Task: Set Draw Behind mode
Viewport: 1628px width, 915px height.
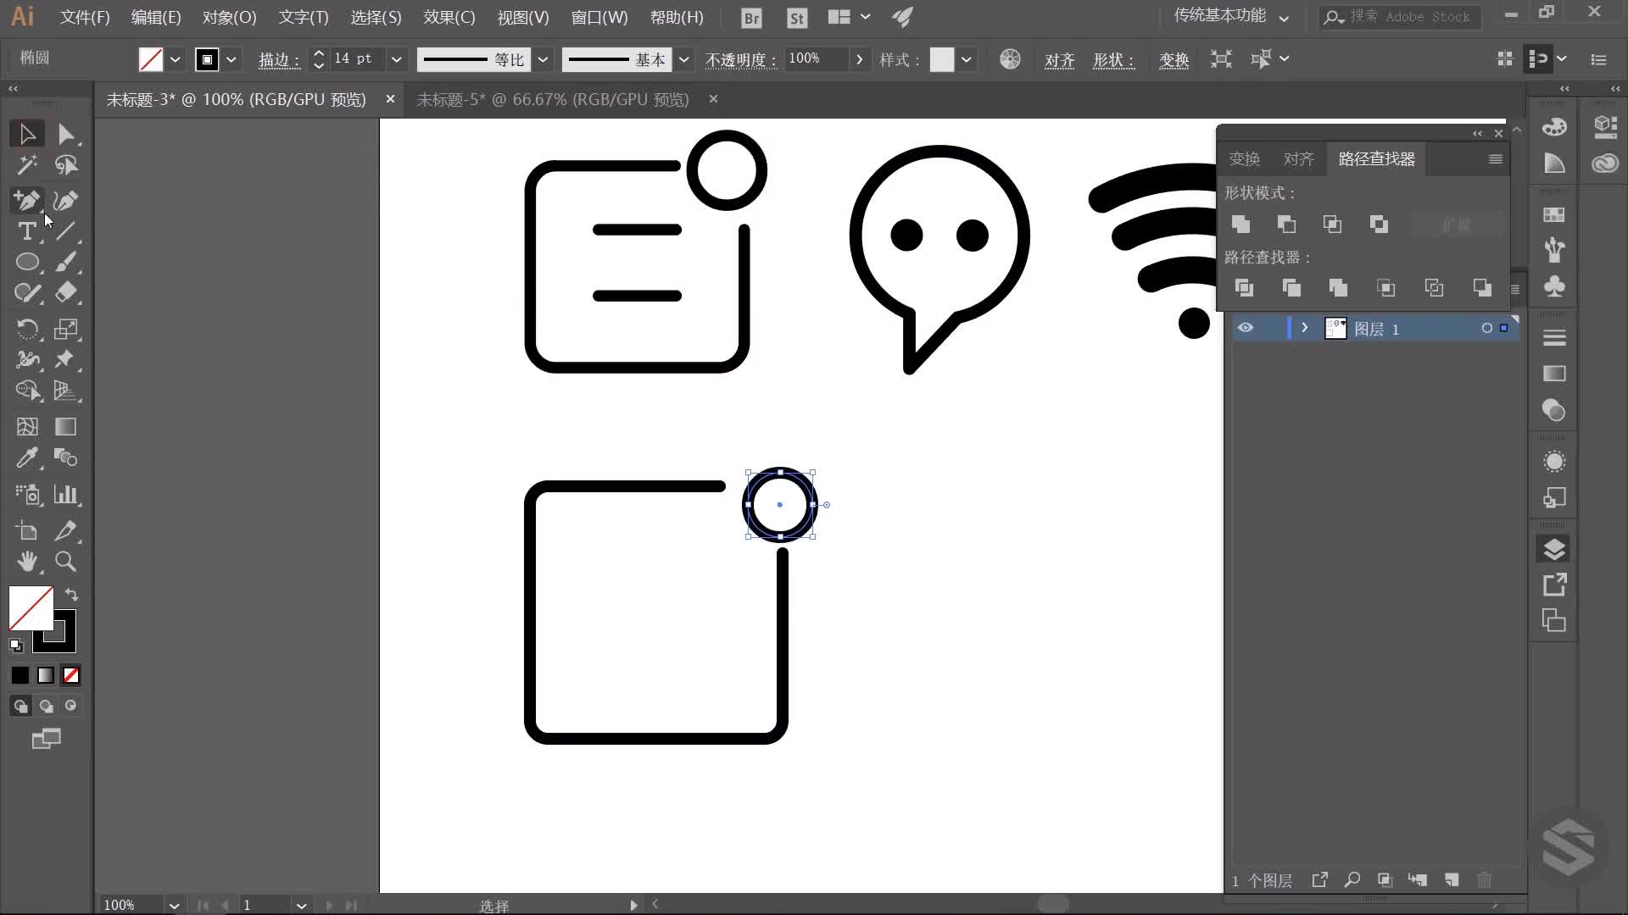Action: click(x=46, y=706)
